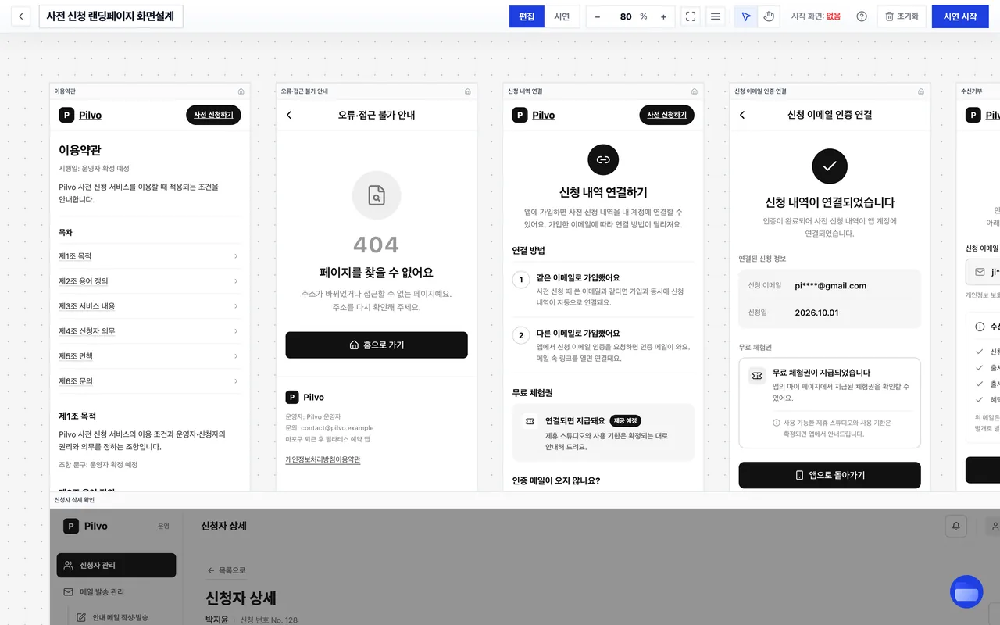The image size is (1000, 625).
Task: Expand the 제3조 서비스 내용 row chevron
Action: coord(236,306)
